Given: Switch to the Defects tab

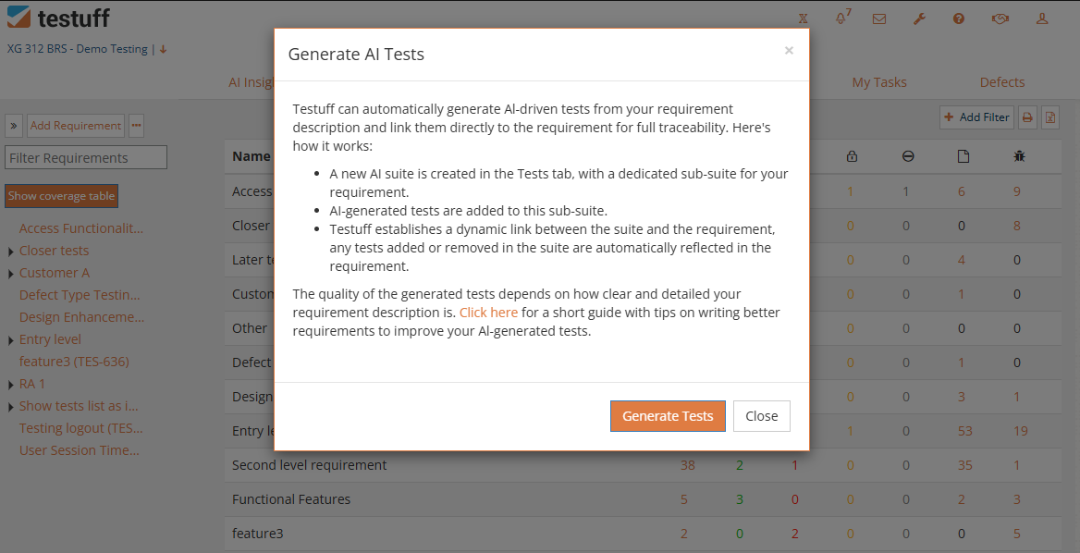Looking at the screenshot, I should click(x=1002, y=82).
